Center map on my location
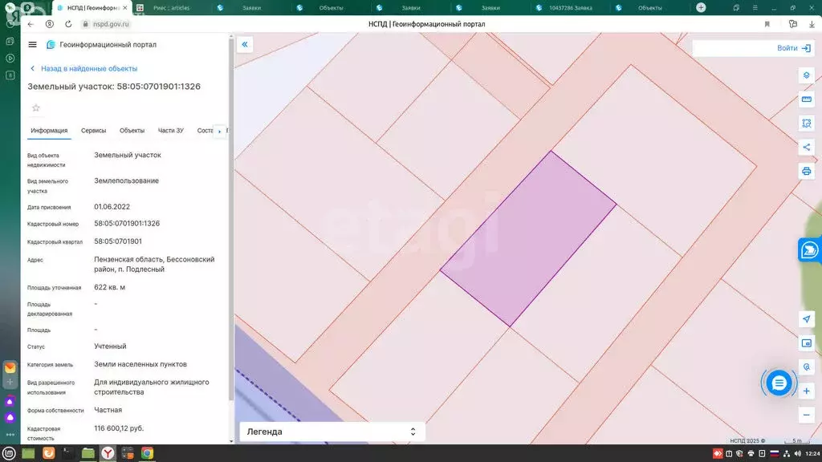 point(807,319)
